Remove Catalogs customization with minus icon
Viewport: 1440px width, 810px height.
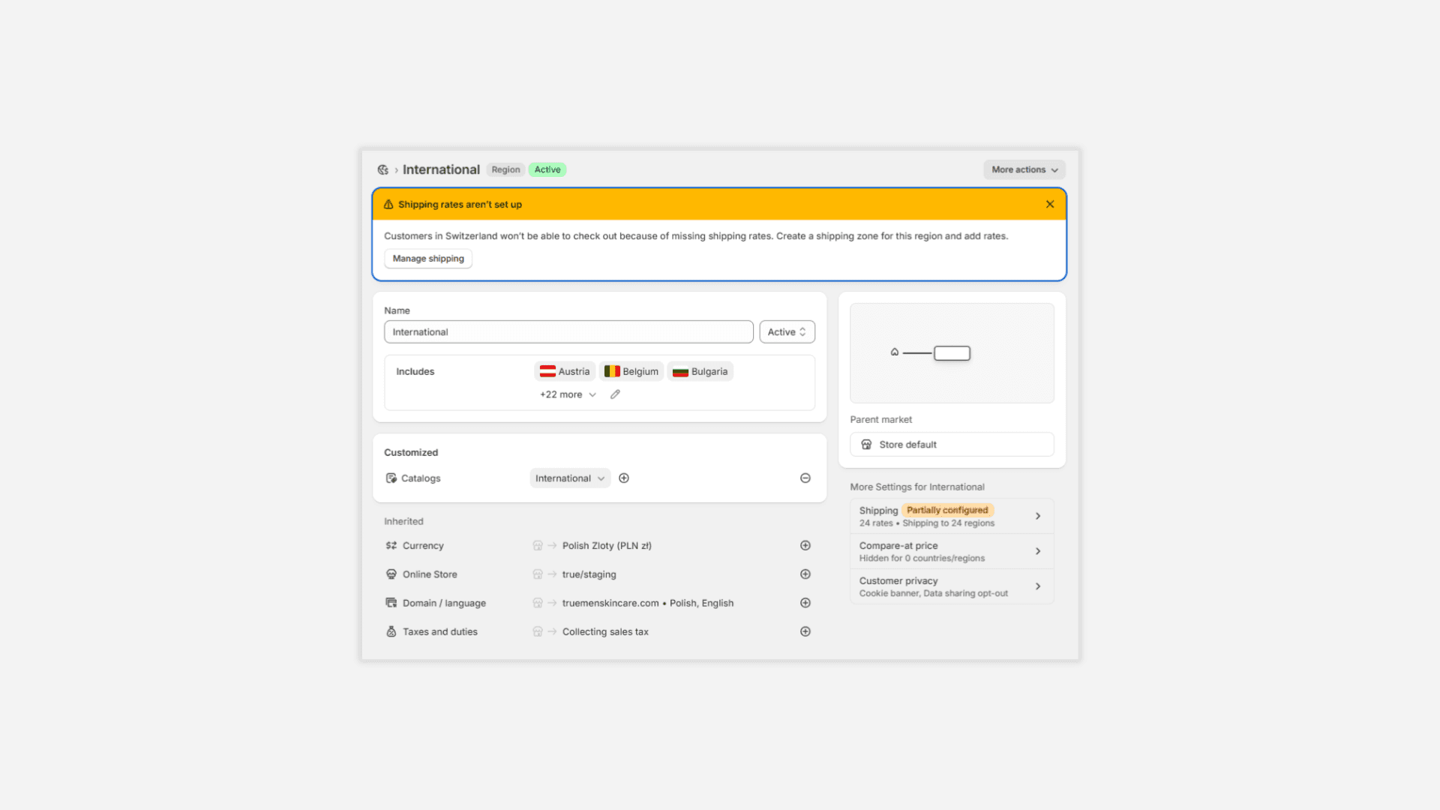pyautogui.click(x=805, y=478)
